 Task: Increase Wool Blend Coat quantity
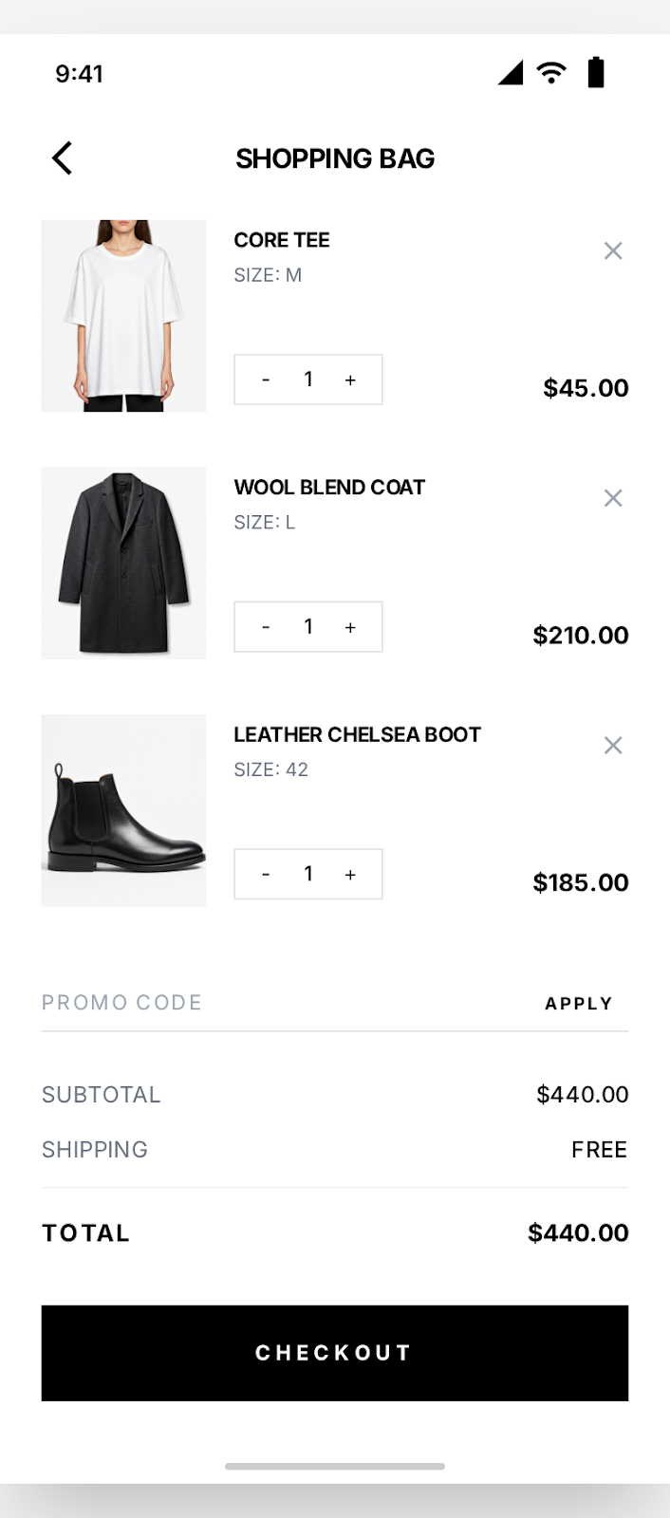(350, 627)
